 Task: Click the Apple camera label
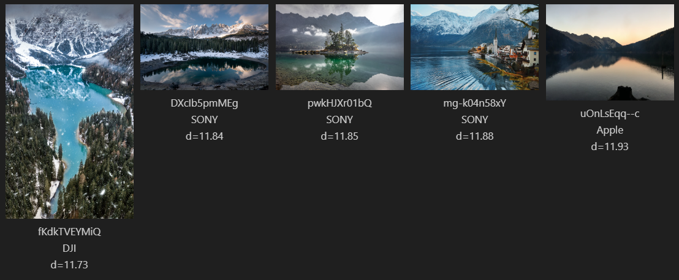610,130
